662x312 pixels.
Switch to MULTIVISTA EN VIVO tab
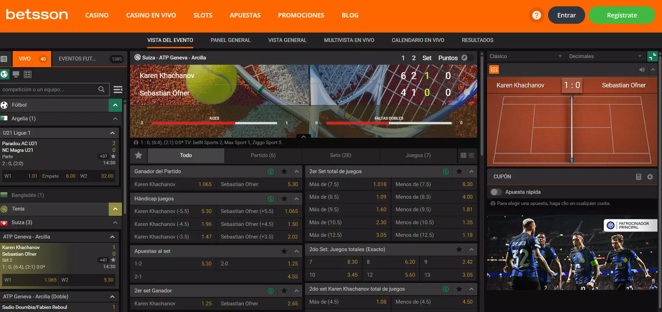349,40
